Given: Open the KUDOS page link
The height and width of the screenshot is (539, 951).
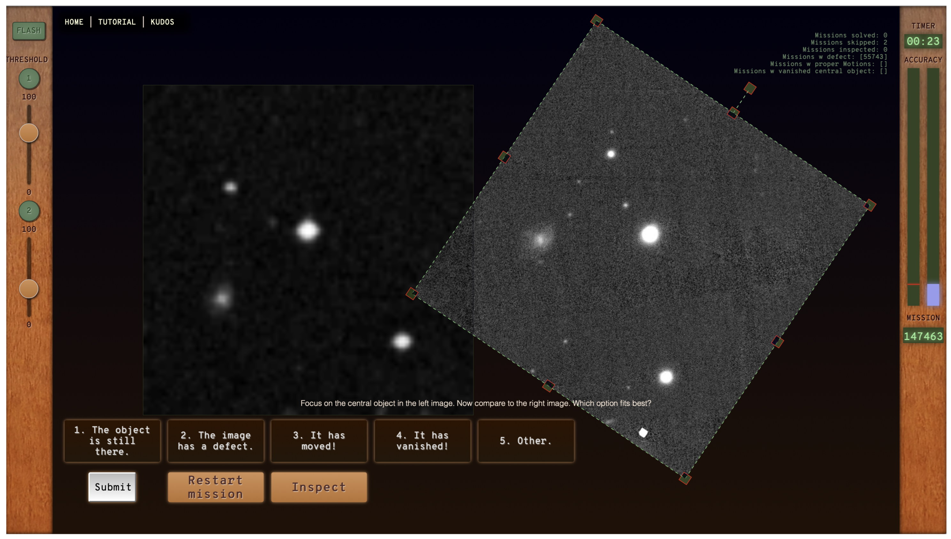Looking at the screenshot, I should click(162, 22).
